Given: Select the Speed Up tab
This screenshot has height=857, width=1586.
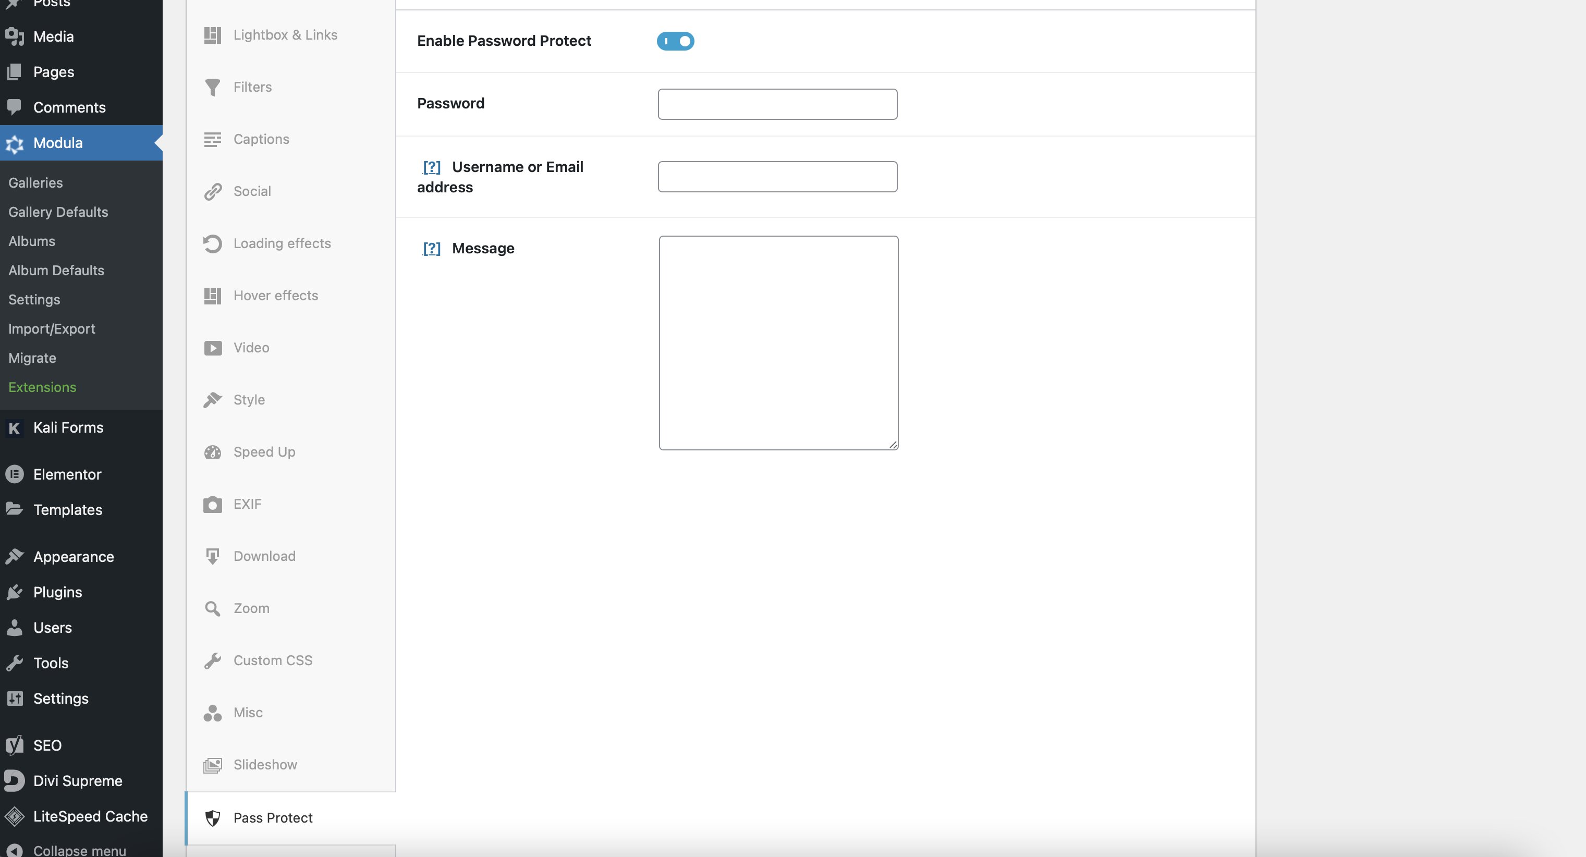Looking at the screenshot, I should (x=290, y=452).
